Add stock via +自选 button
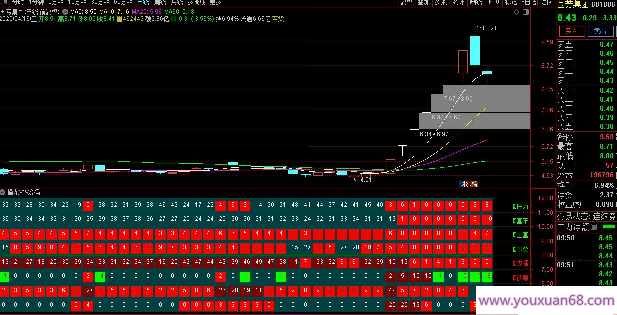Viewport: 617px width, 315px height. pos(529,2)
